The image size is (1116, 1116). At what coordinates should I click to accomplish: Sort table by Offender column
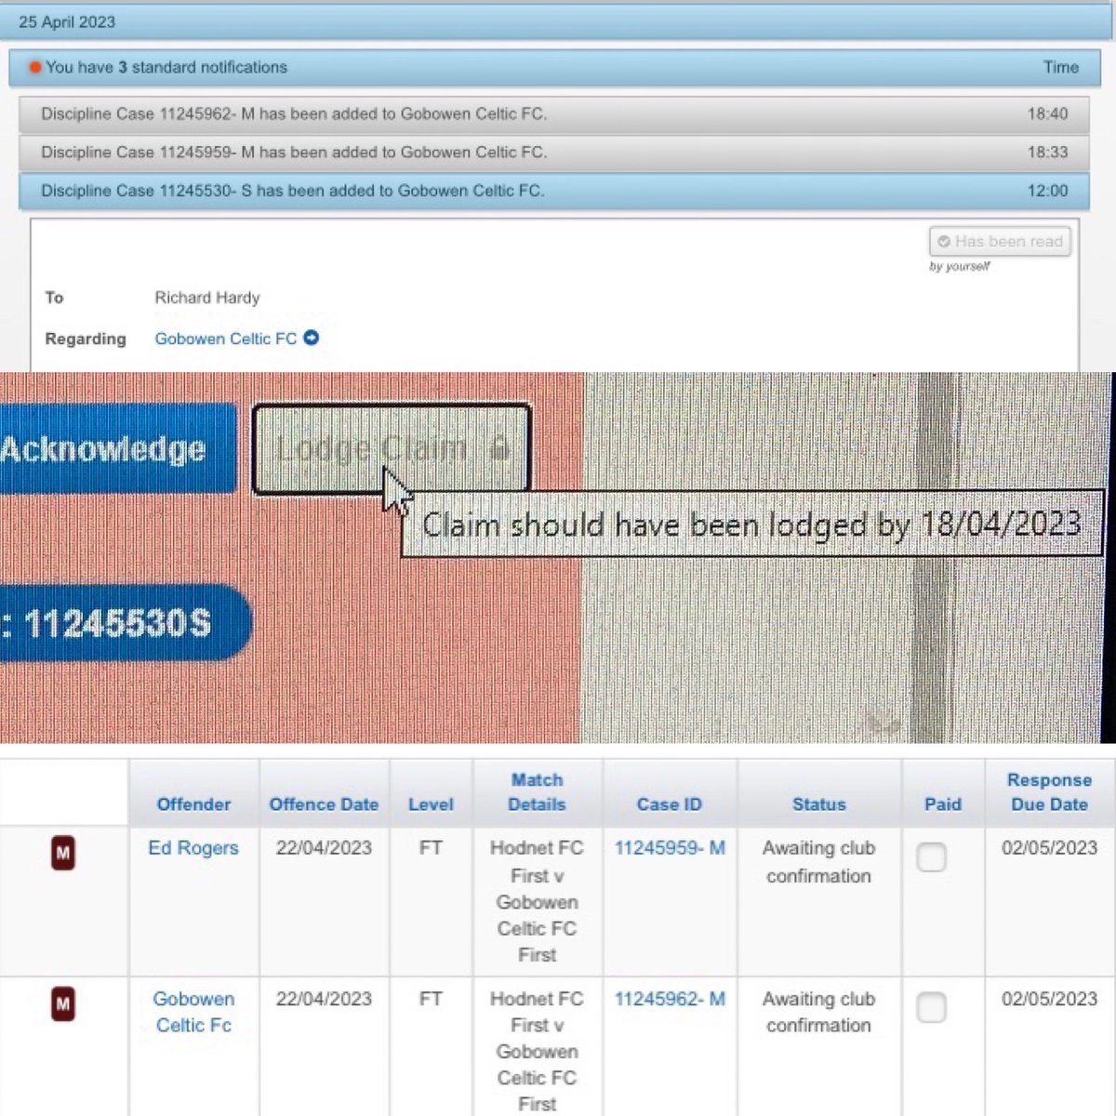(193, 804)
